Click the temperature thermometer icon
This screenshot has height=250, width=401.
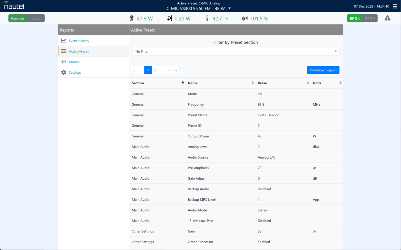pos(207,18)
